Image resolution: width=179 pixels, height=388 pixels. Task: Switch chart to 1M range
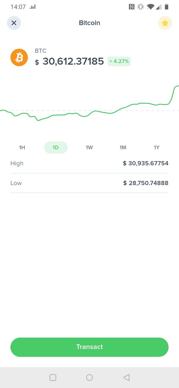coord(123,147)
